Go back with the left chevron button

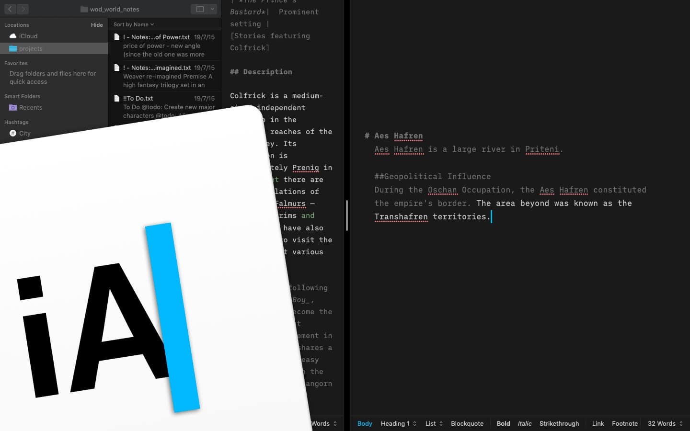pyautogui.click(x=10, y=9)
